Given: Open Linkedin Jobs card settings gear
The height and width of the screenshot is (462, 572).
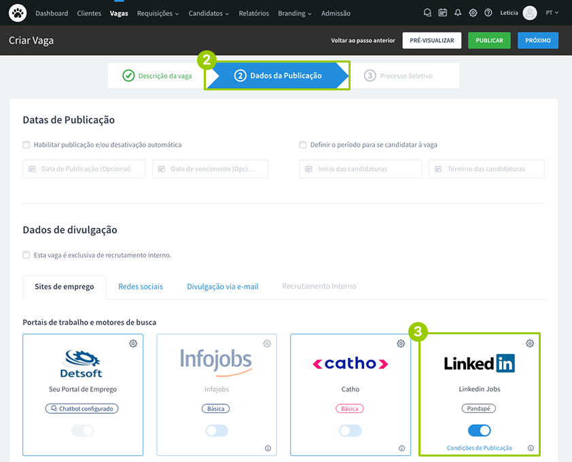Looking at the screenshot, I should tap(530, 344).
